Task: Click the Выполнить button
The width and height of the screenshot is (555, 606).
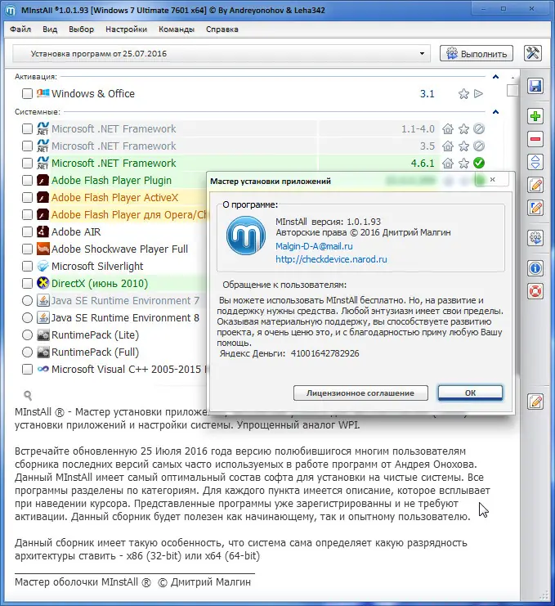Action: (x=477, y=53)
